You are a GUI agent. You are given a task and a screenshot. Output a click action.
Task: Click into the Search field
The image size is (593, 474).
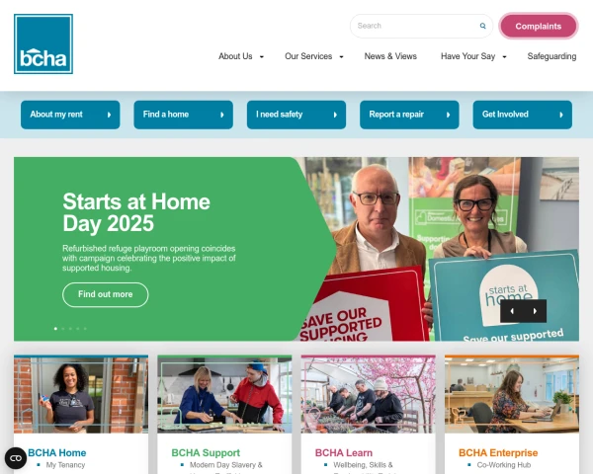(x=416, y=26)
